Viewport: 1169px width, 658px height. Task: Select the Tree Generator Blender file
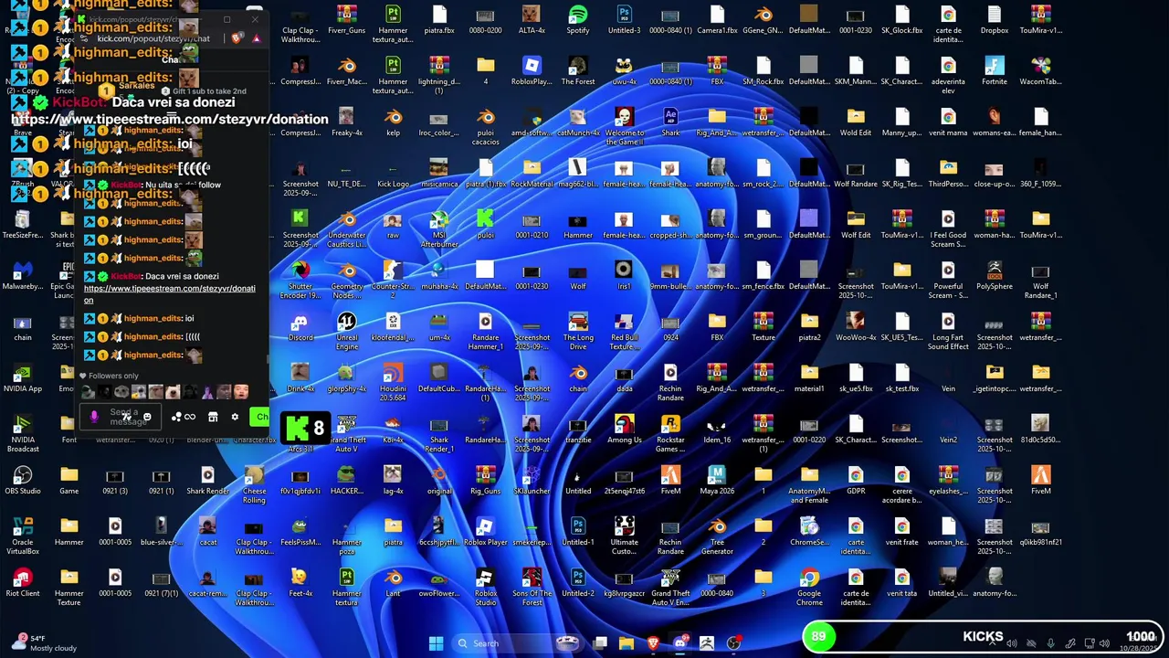(x=716, y=537)
